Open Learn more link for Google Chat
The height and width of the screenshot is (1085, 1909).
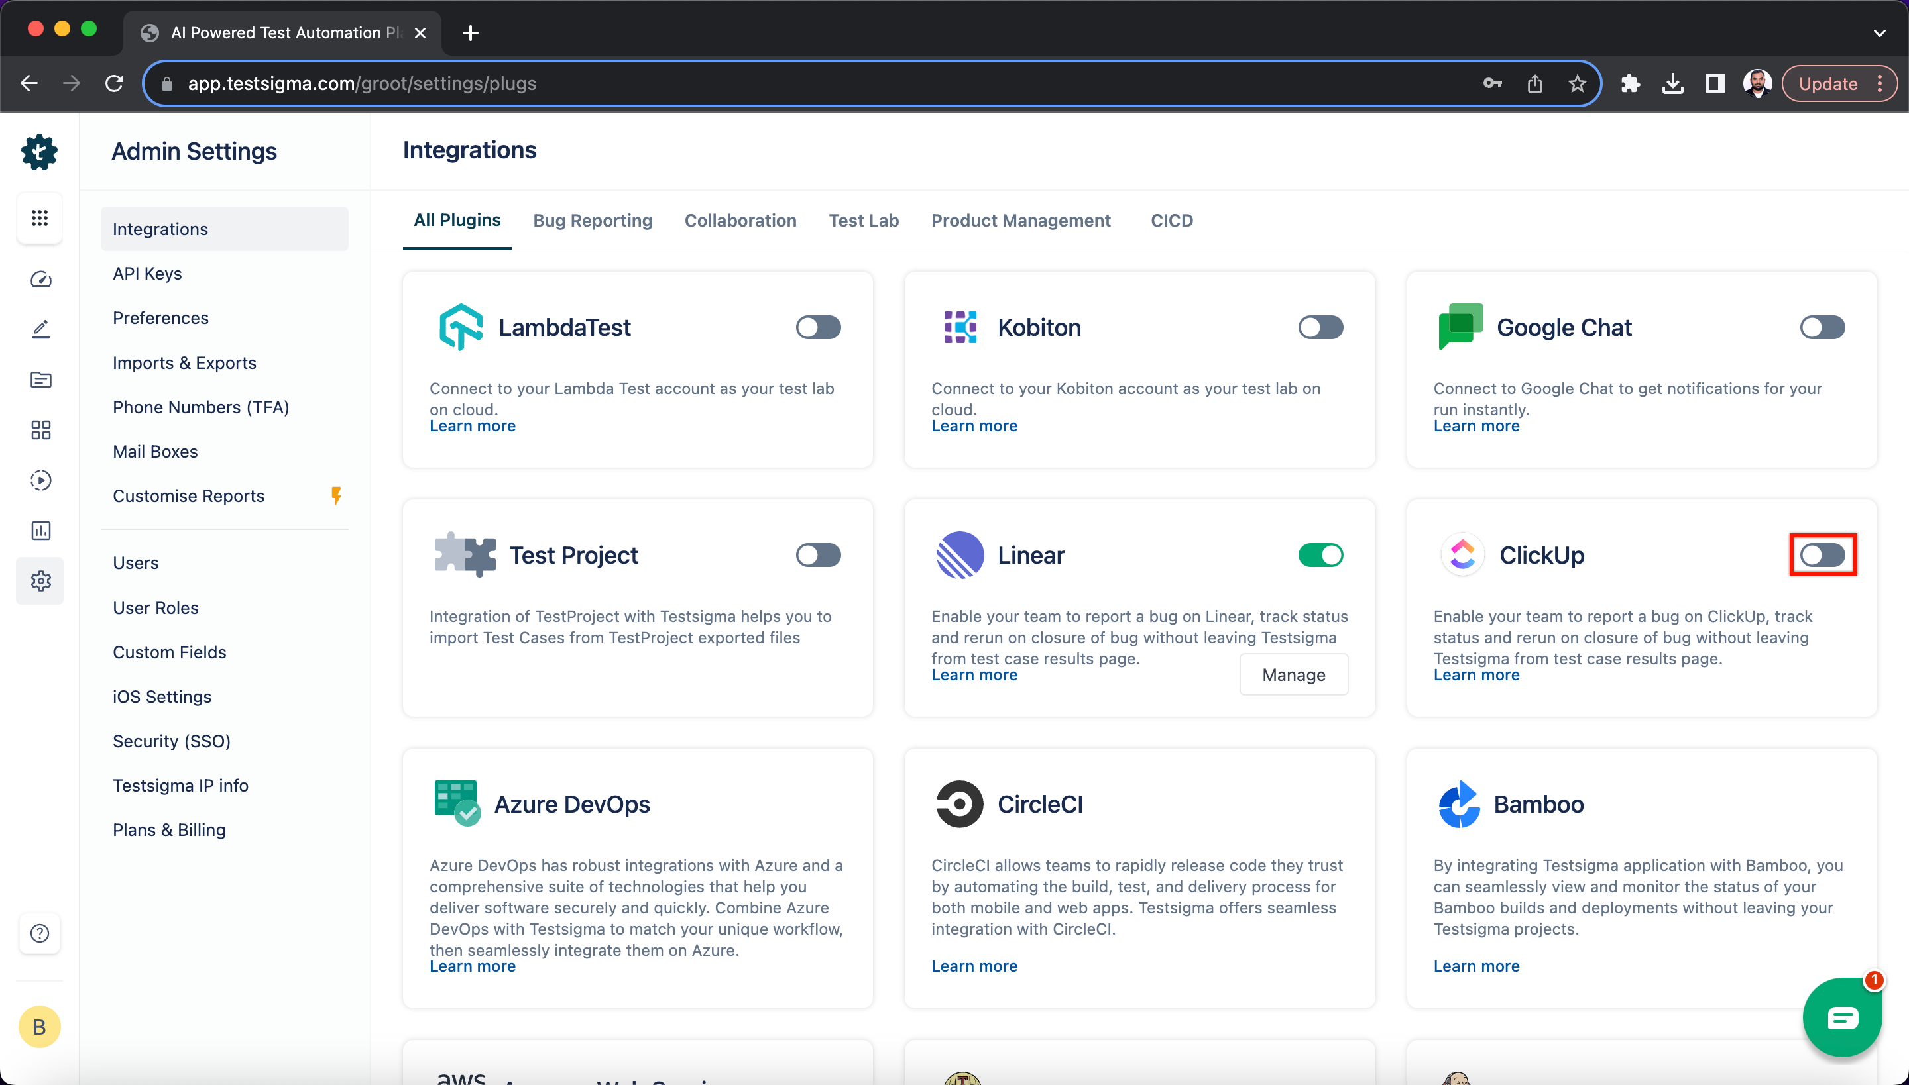1475,425
